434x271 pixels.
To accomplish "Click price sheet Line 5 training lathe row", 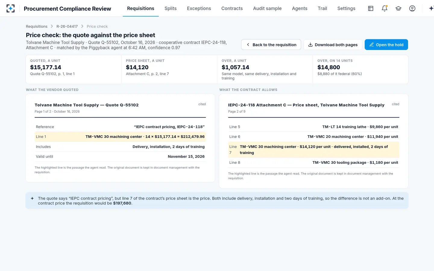I will [x=314, y=127].
